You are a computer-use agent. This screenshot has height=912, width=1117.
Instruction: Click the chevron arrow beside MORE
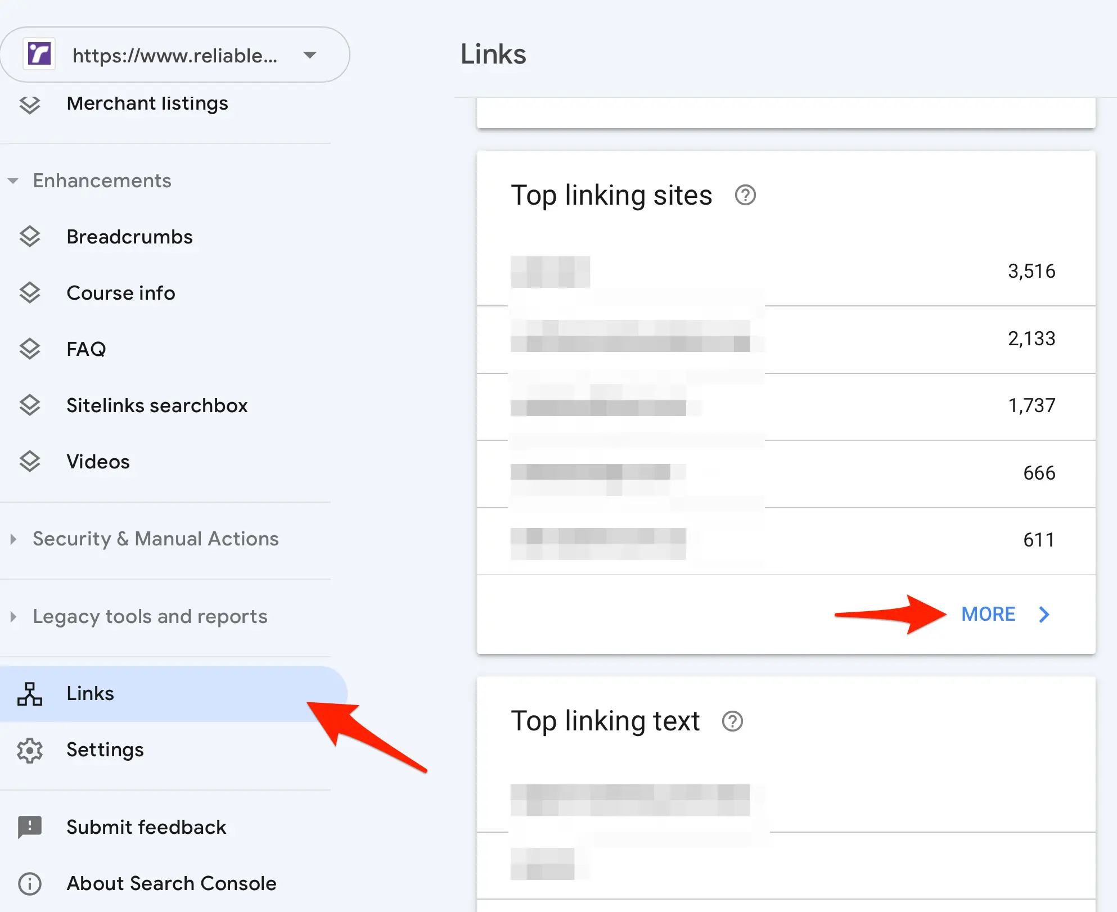(x=1044, y=615)
